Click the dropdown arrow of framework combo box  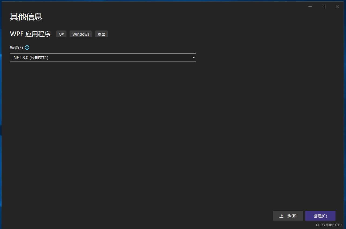(194, 57)
